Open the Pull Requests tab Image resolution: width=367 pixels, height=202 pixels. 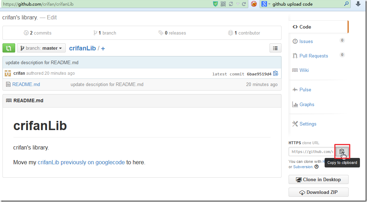pyautogui.click(x=314, y=56)
